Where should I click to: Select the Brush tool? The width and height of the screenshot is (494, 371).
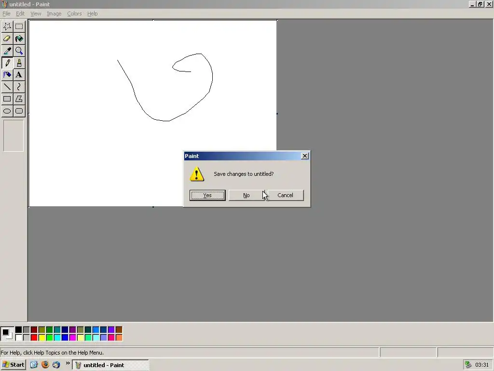pos(19,63)
